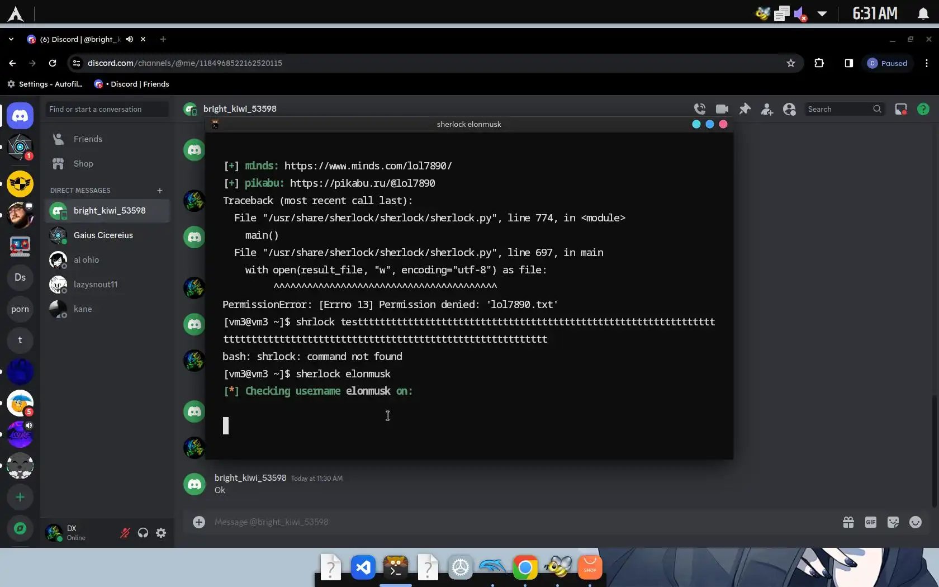Screen dimensions: 939x587
Task: Open the Shop app in the dock
Action: (590, 568)
